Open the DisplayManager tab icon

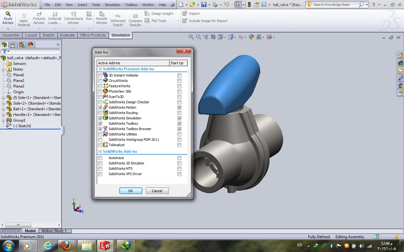[x=31, y=45]
